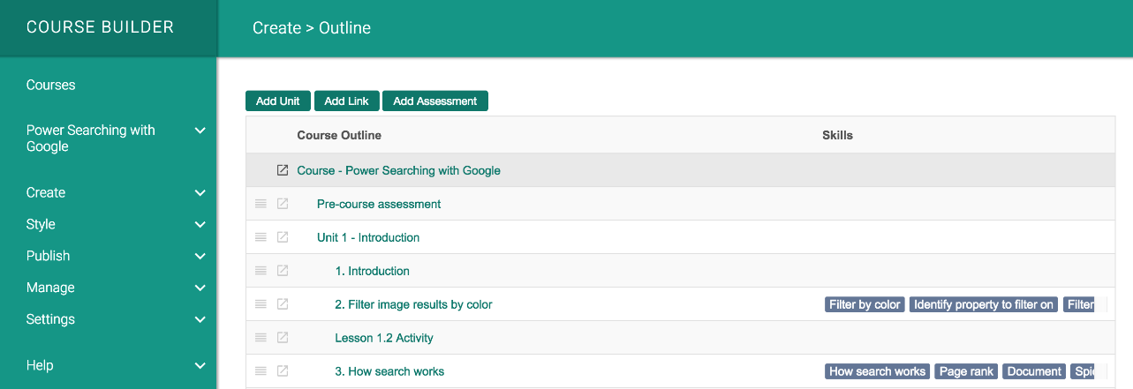Screen dimensions: 1133x389
Task: Click the Add Assessment button
Action: (x=434, y=101)
